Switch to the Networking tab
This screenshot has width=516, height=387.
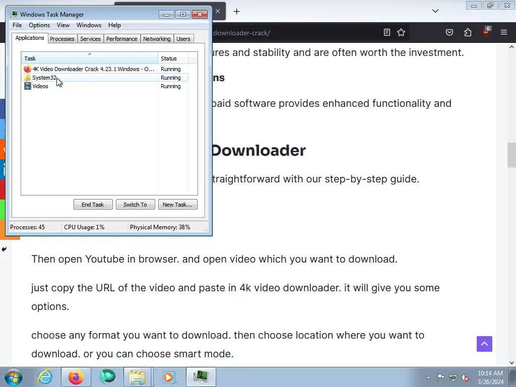[x=157, y=39]
